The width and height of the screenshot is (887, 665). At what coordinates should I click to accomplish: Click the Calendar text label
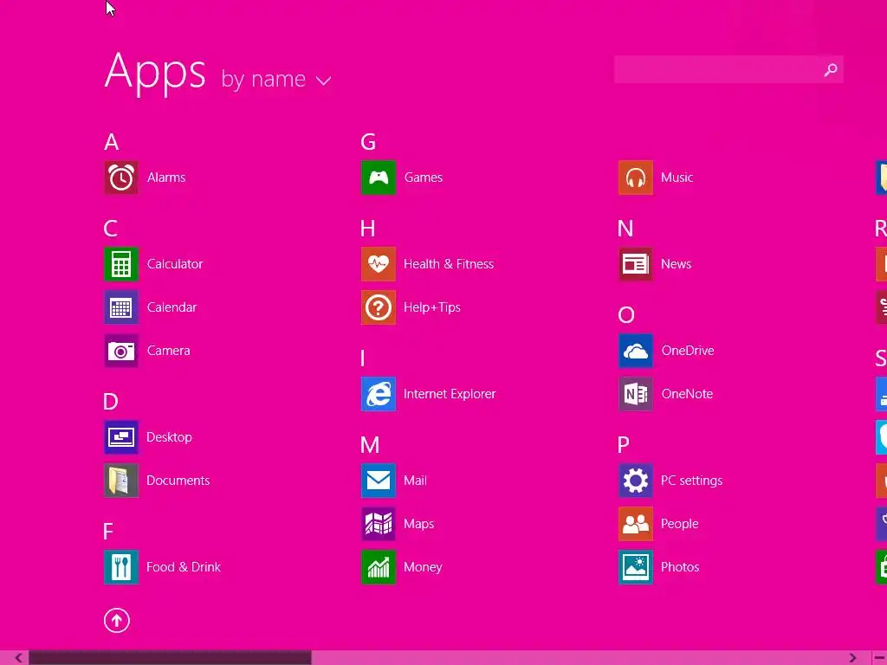[x=172, y=307]
